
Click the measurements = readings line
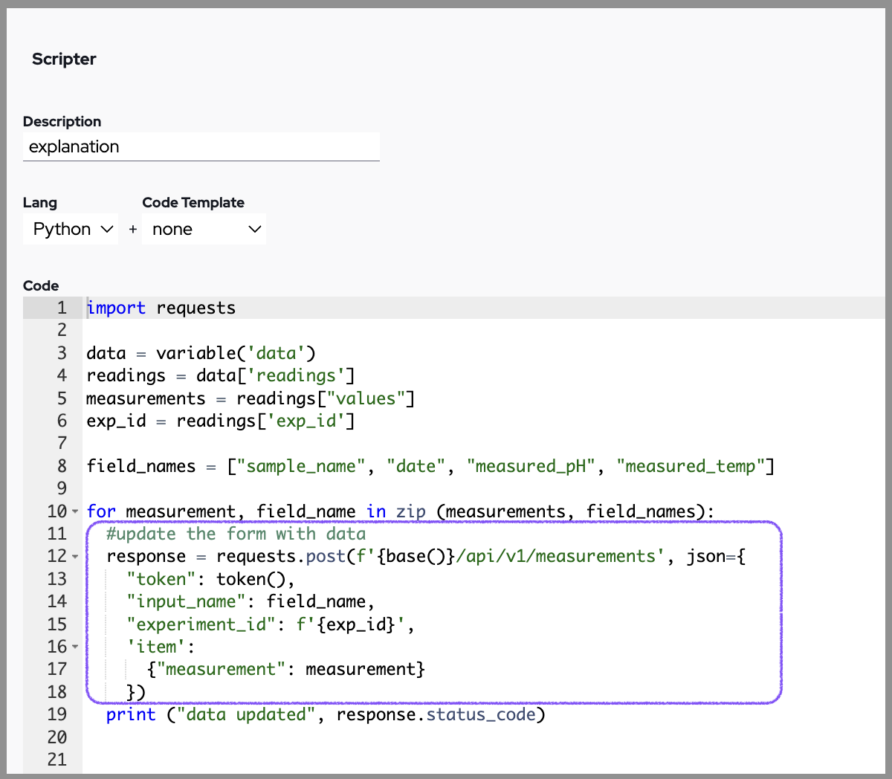tap(250, 398)
